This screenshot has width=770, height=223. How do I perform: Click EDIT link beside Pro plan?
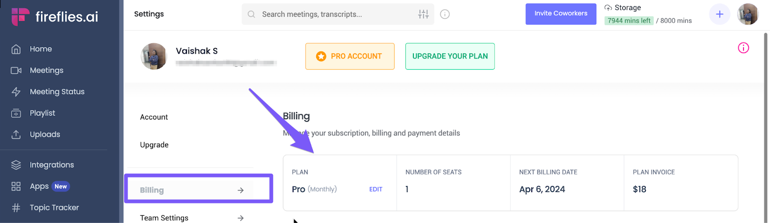pyautogui.click(x=376, y=189)
